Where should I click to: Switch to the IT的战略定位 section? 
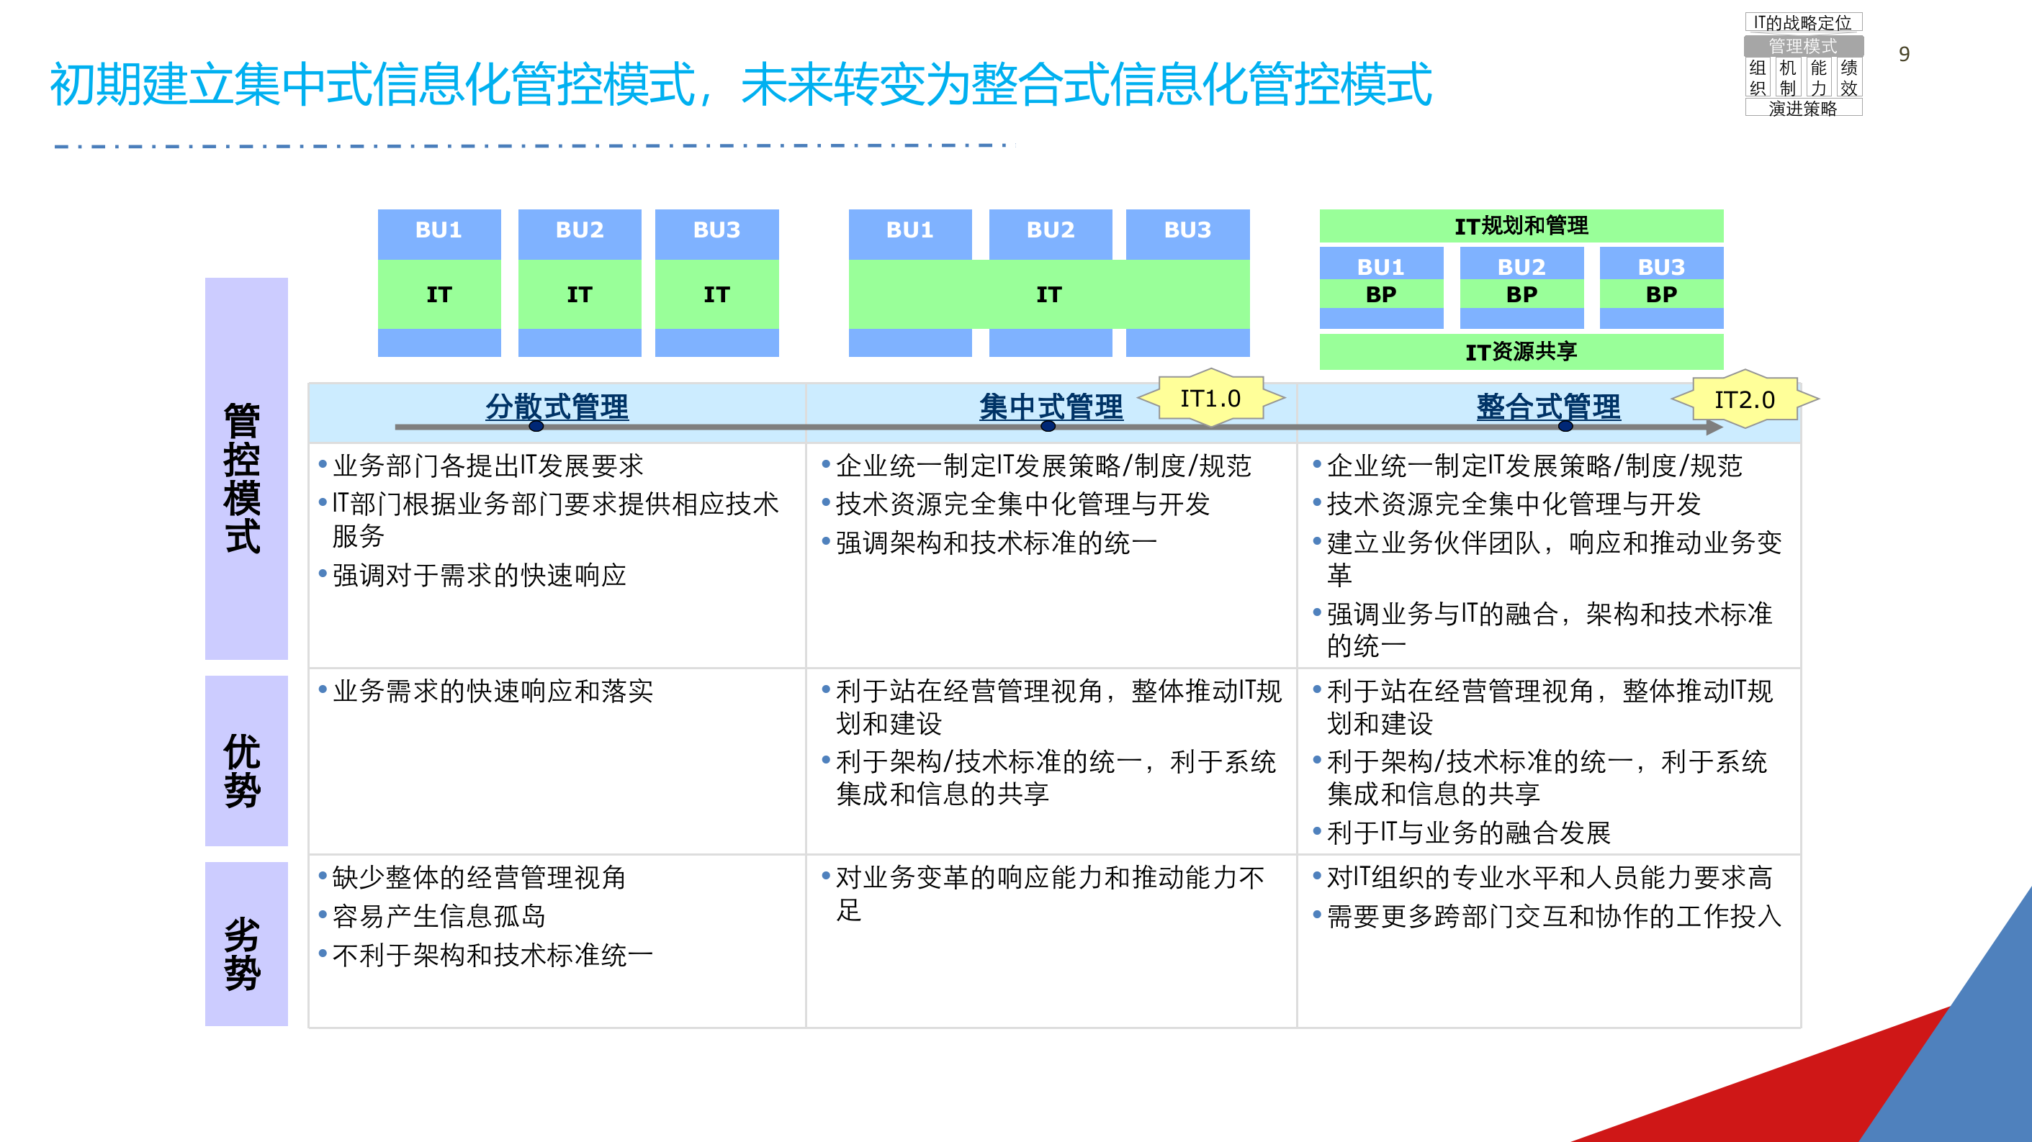1804,23
